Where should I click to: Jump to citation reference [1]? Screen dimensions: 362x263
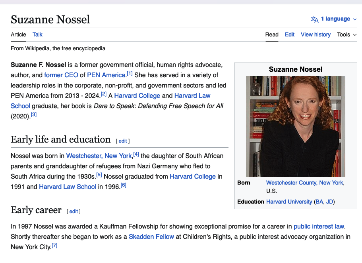coord(130,73)
